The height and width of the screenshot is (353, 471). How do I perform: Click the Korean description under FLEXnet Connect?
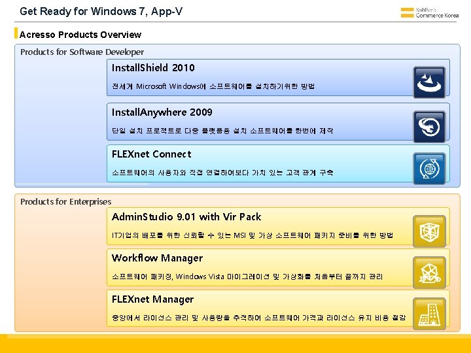pos(222,173)
